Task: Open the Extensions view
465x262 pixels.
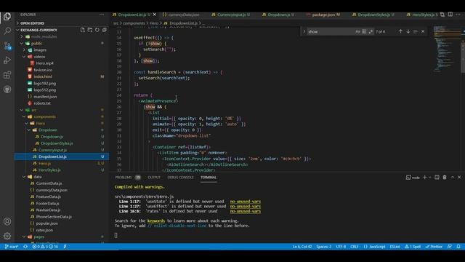Action: (7, 75)
